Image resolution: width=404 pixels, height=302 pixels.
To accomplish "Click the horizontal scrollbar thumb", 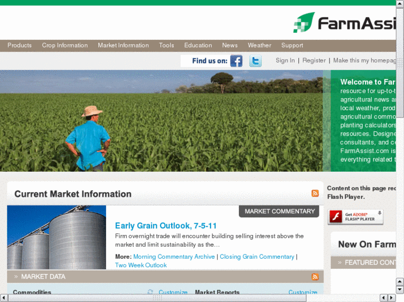I will (157, 298).
